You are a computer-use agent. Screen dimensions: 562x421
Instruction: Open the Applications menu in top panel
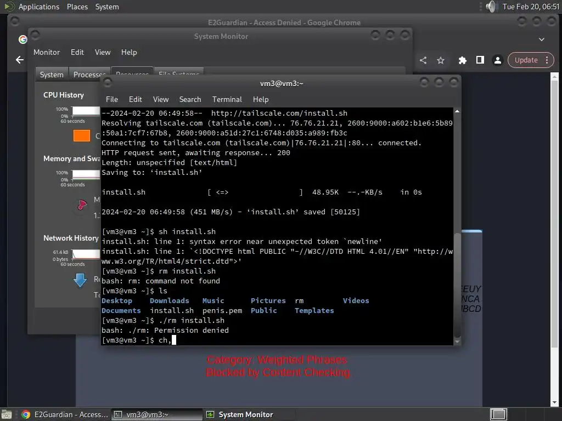(x=39, y=7)
